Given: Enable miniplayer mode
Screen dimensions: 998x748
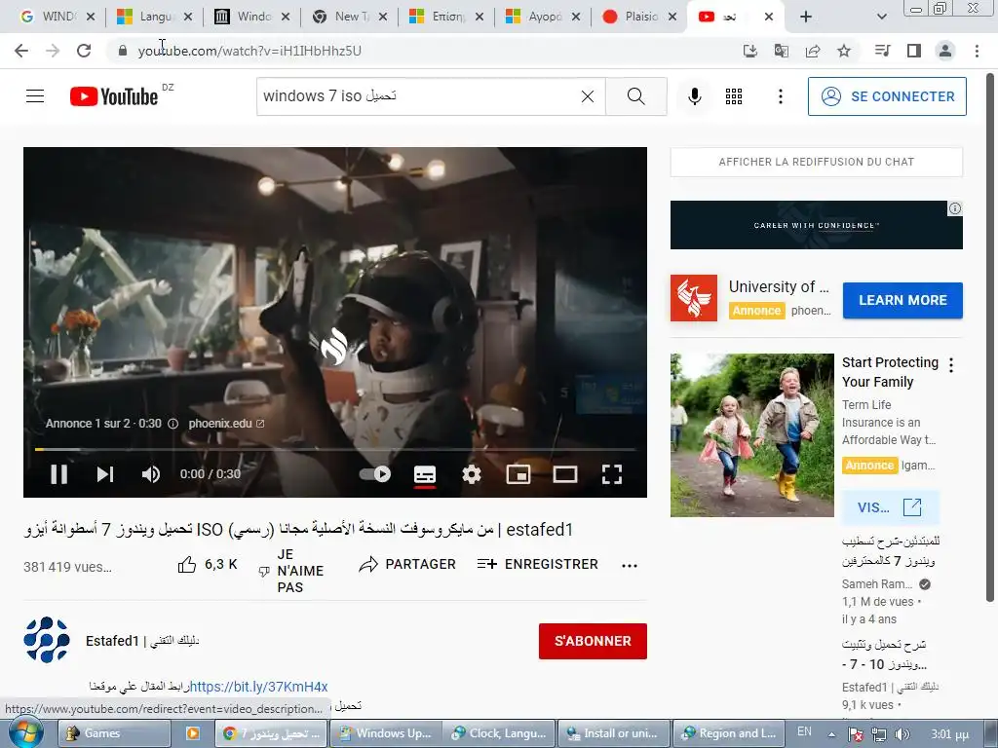Looking at the screenshot, I should [x=518, y=474].
